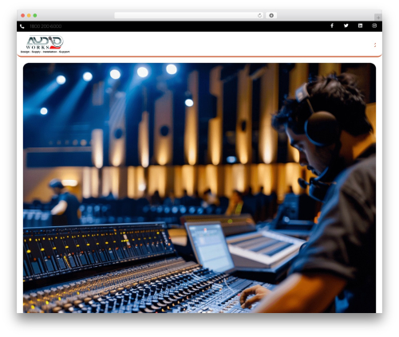Image resolution: width=399 pixels, height=337 pixels.
Task: Minimize the browser with yellow button
Action: [x=29, y=15]
